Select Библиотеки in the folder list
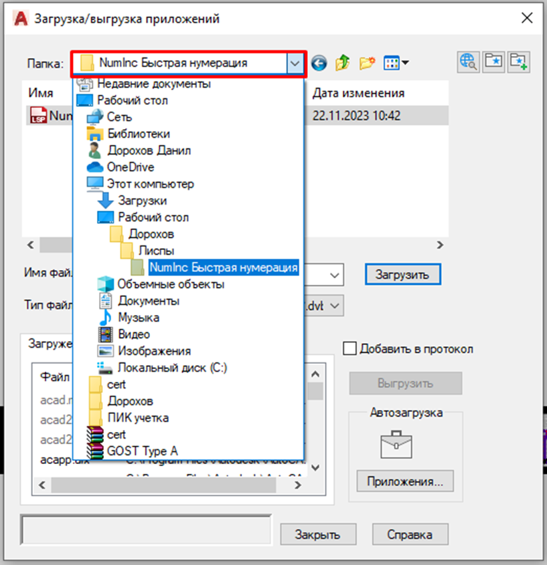547x565 pixels. click(139, 134)
